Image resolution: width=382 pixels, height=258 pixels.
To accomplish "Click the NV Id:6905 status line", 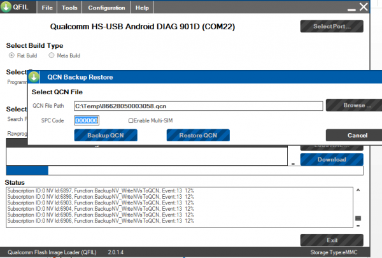I will tap(101, 215).
